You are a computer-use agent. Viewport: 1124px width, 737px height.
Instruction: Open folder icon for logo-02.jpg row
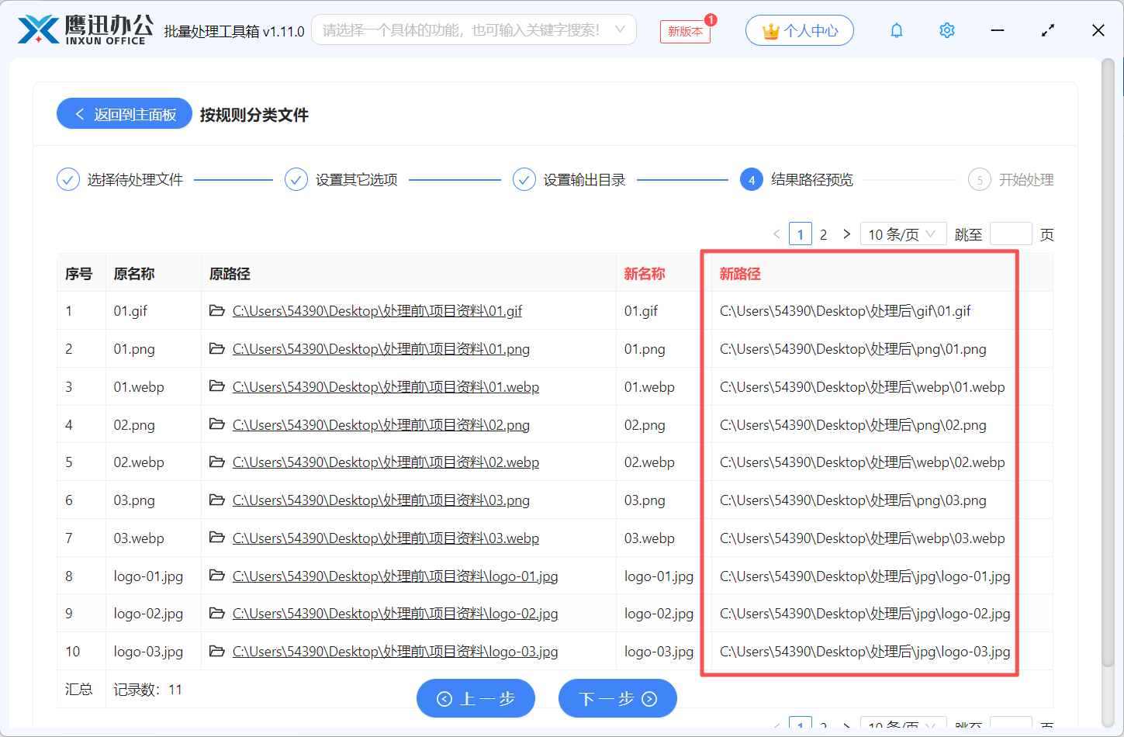217,613
